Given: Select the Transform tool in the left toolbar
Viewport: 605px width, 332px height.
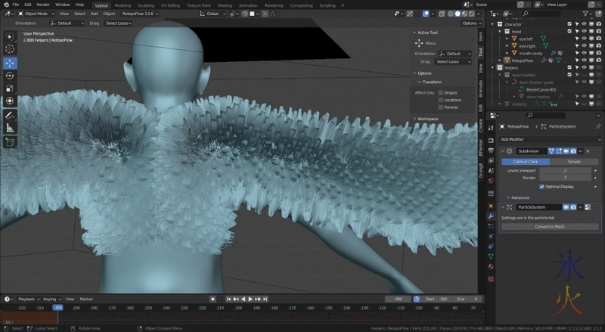Looking at the screenshot, I should (x=10, y=101).
